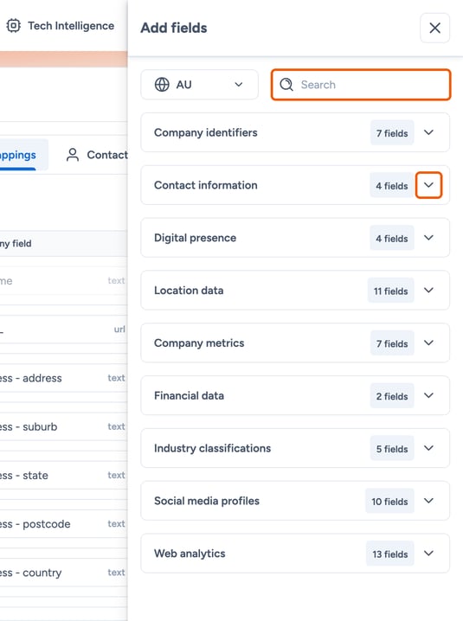Expand Contact information chevron
This screenshot has height=621, width=463.
point(428,185)
